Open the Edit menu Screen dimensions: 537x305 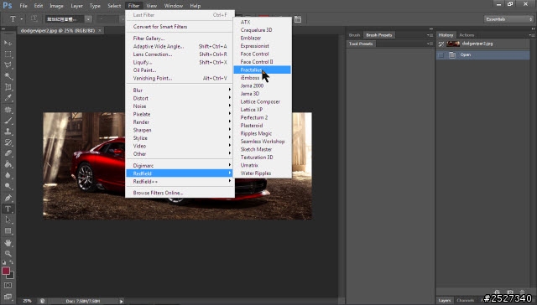point(39,6)
